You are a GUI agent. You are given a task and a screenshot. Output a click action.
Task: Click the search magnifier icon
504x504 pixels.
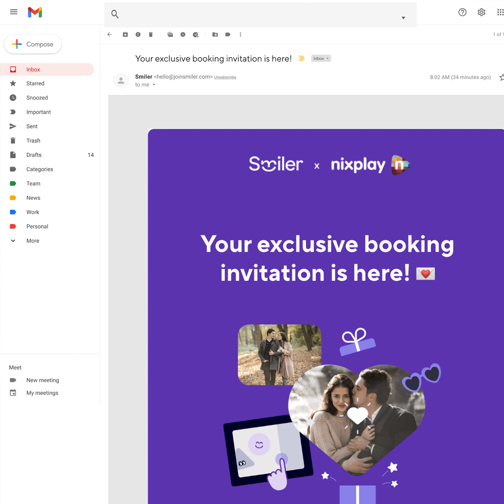click(x=115, y=14)
